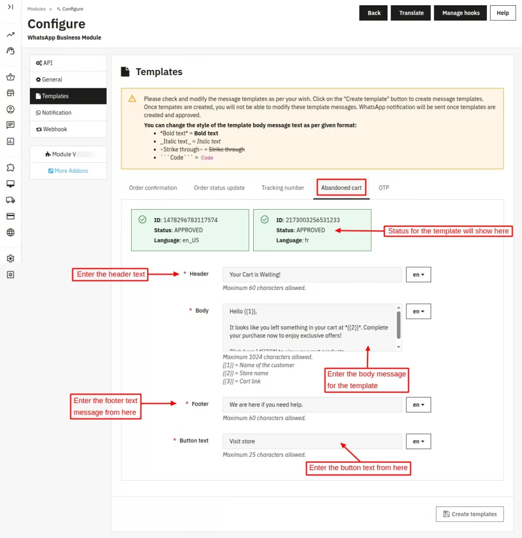Open Payment via credit card icon
Viewport: 522px width, 538px height.
click(x=11, y=216)
